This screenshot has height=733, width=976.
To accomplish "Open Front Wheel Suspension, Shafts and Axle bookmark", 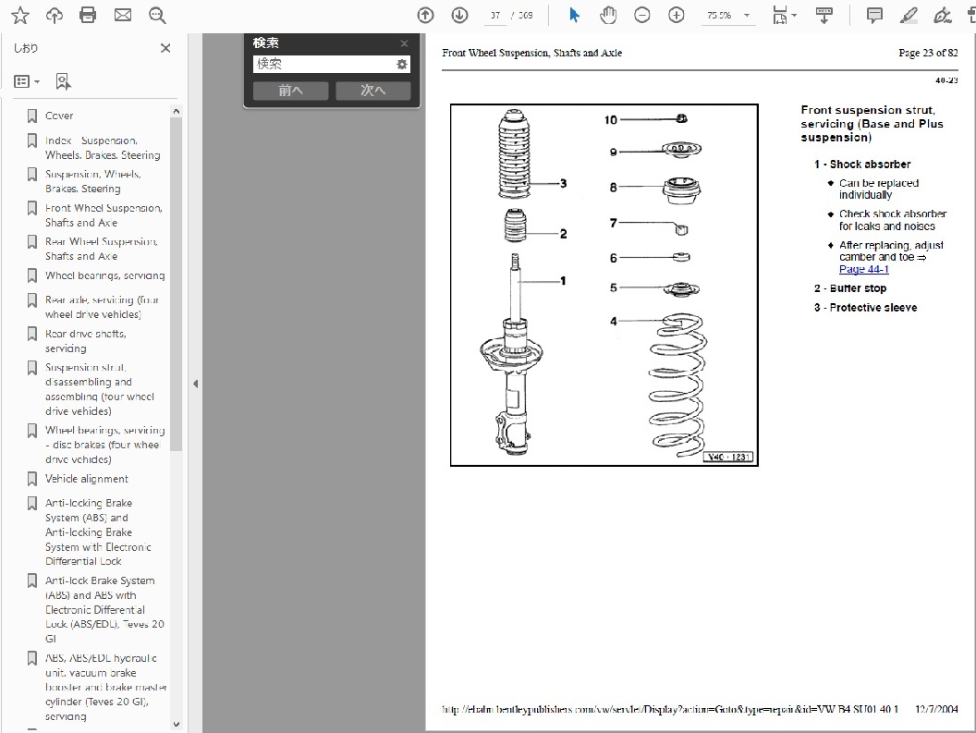I will click(104, 215).
